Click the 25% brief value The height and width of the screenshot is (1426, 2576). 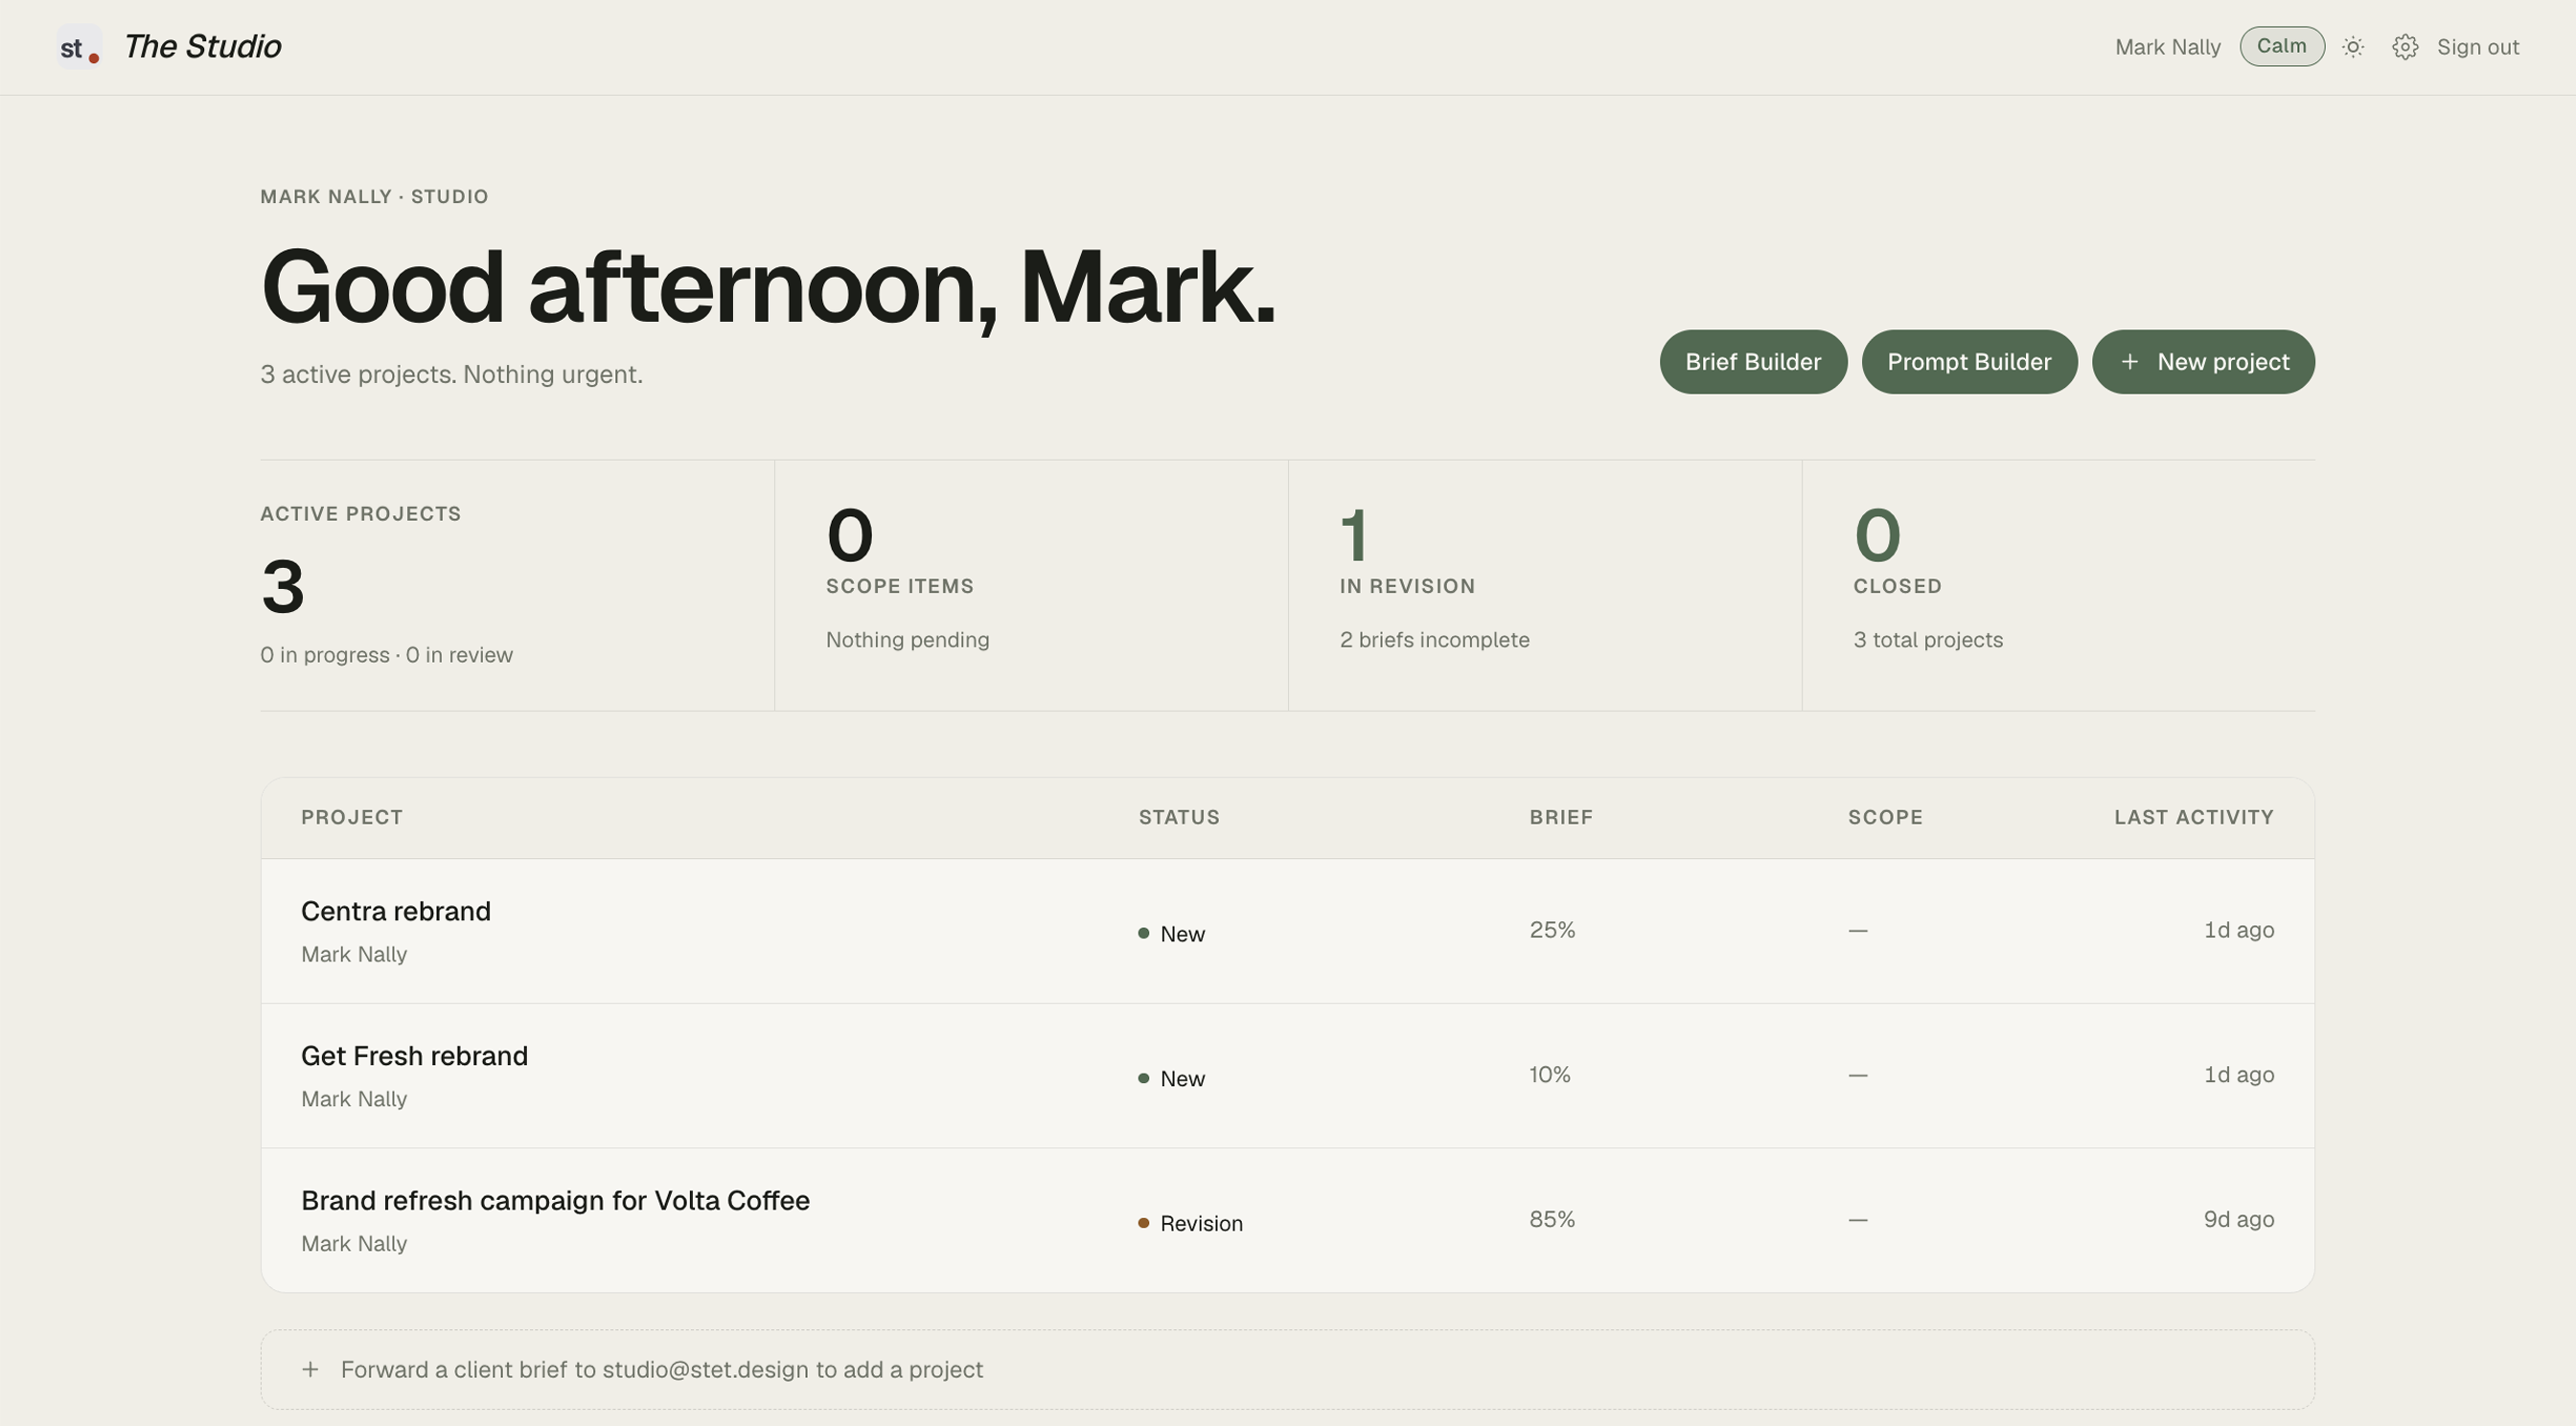coord(1552,929)
